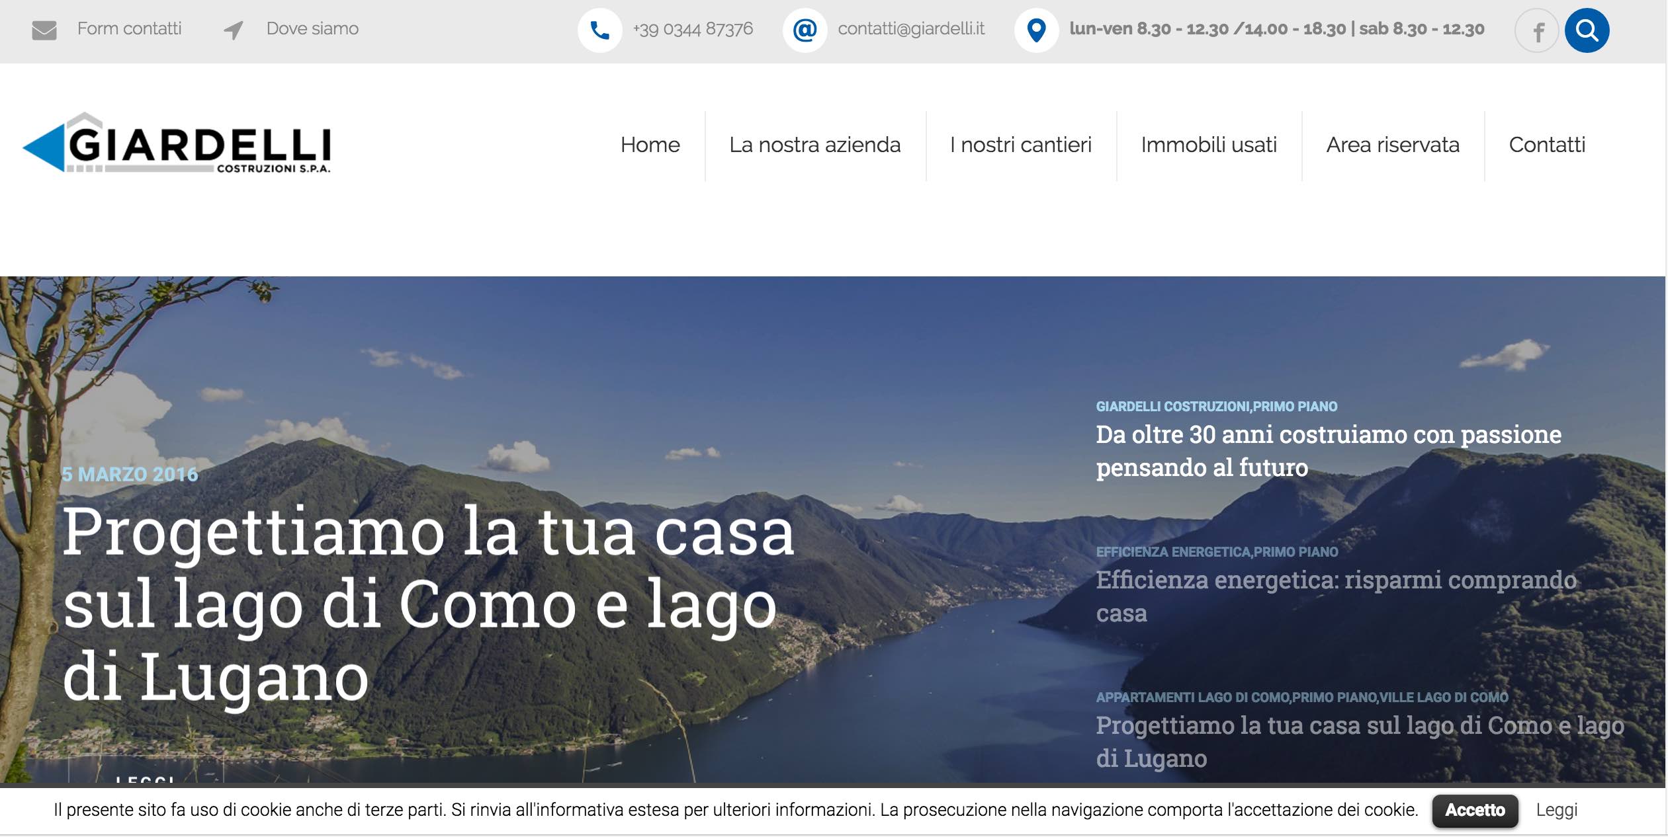Click the envelope icon beside Form contatti

(x=44, y=30)
